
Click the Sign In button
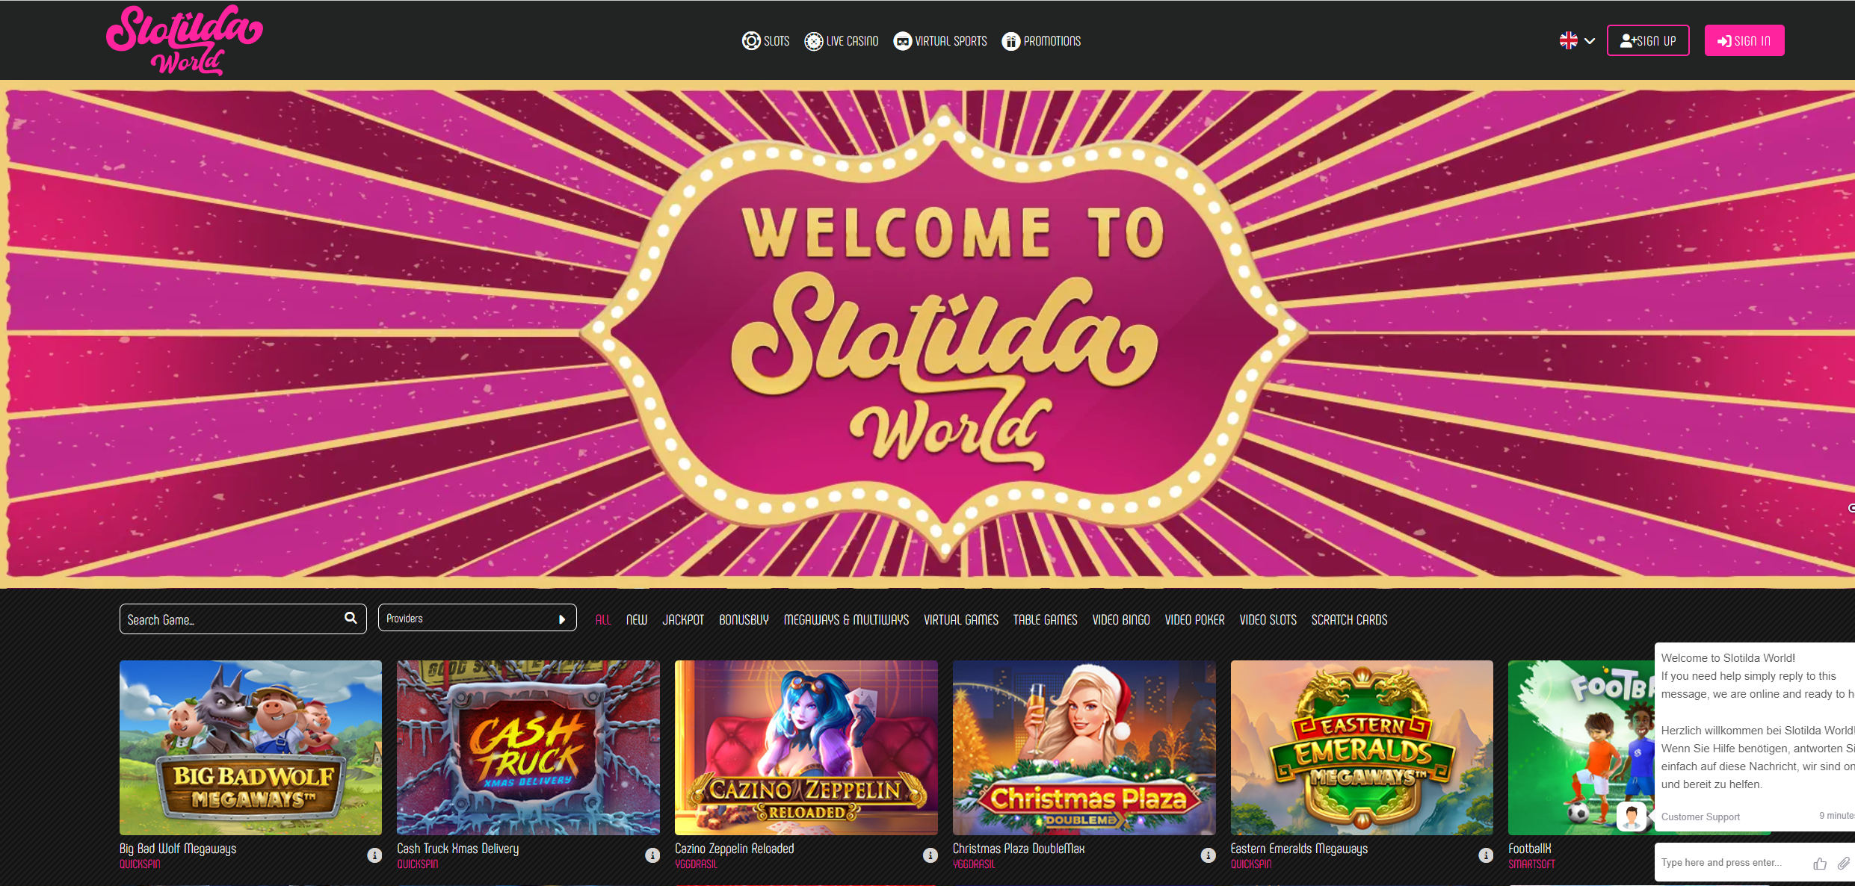(1744, 40)
